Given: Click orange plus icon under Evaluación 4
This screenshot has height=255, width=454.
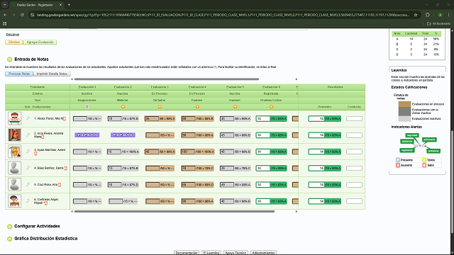Looking at the screenshot, I should click(197, 107).
